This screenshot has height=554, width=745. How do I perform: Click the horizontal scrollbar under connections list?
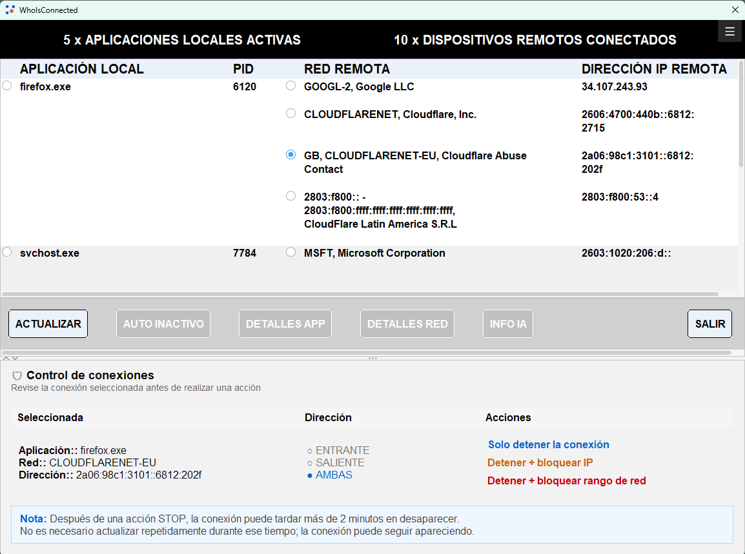(x=360, y=294)
